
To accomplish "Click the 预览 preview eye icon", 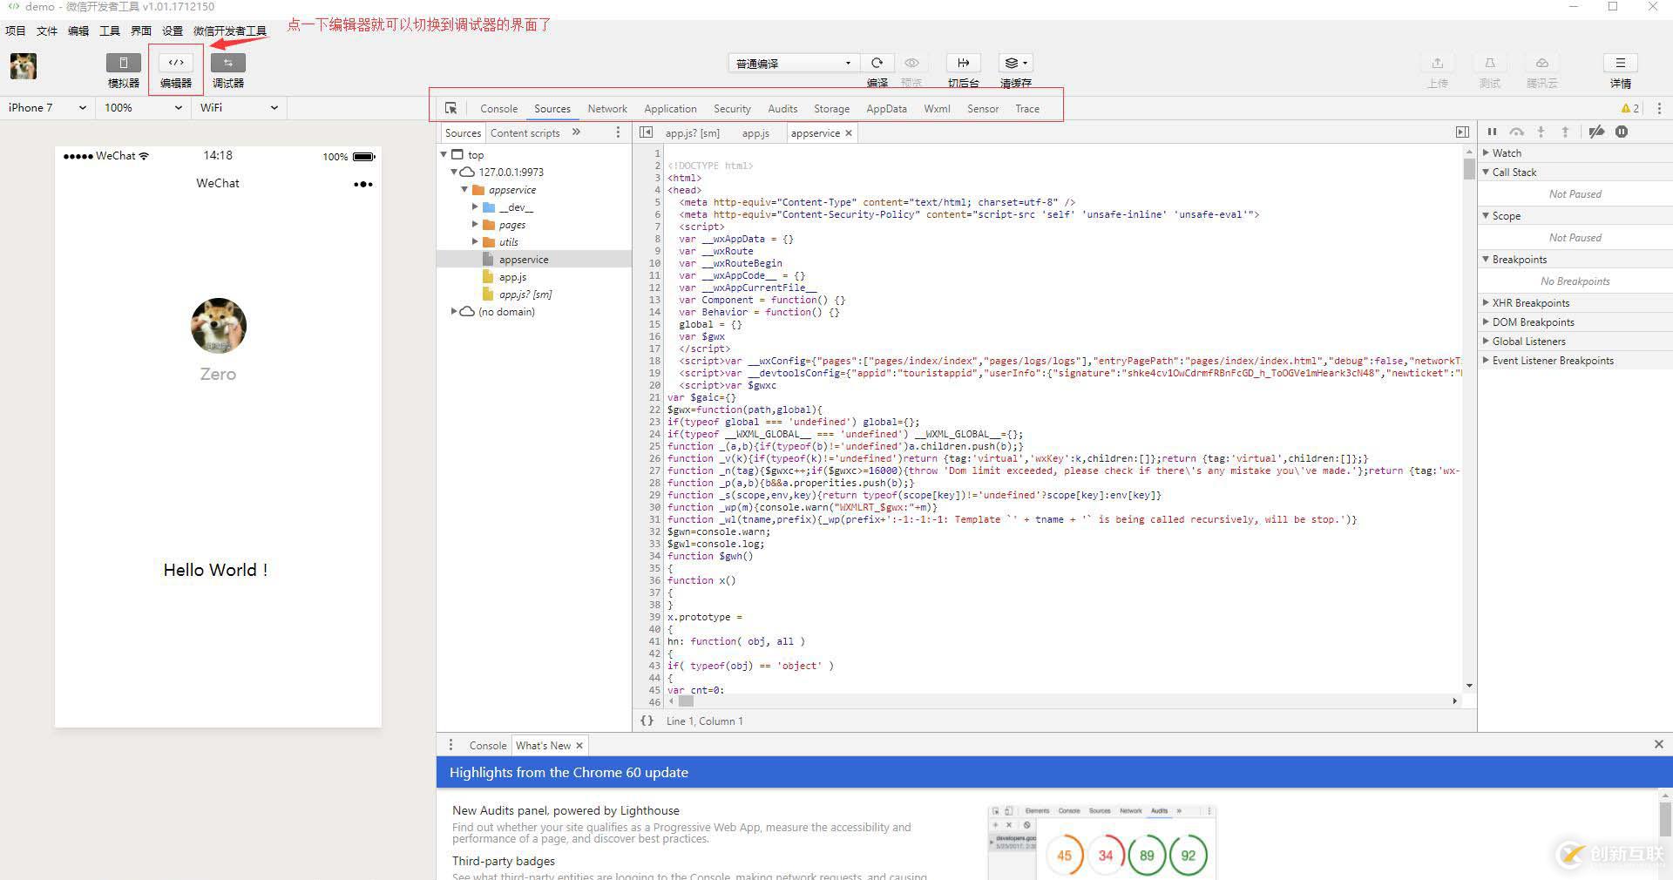I will [x=911, y=63].
